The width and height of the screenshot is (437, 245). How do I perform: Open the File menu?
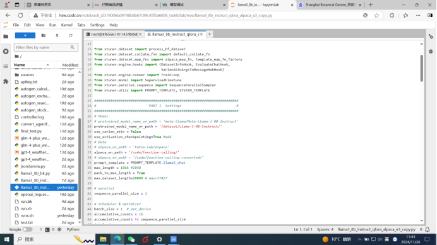(16, 25)
